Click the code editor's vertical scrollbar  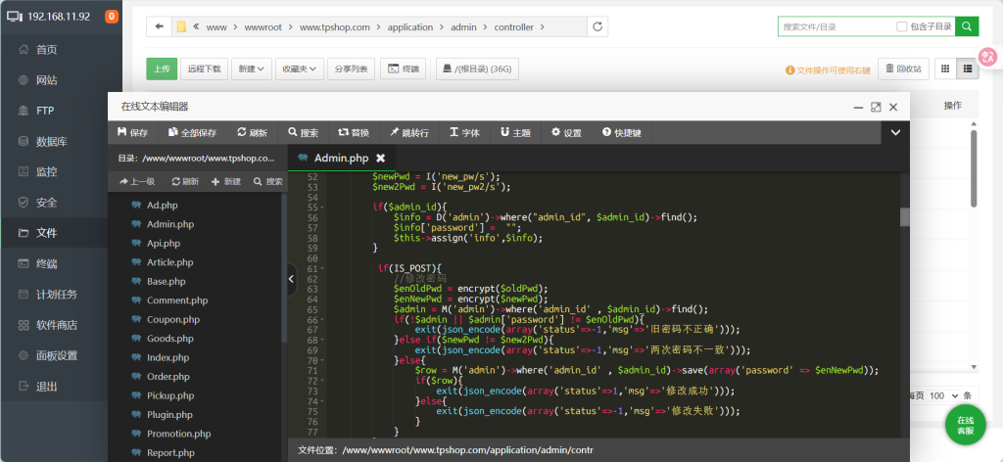(x=904, y=216)
